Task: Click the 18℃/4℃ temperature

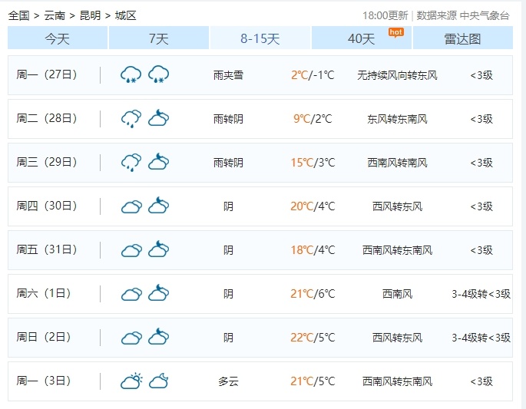Action: coord(313,250)
